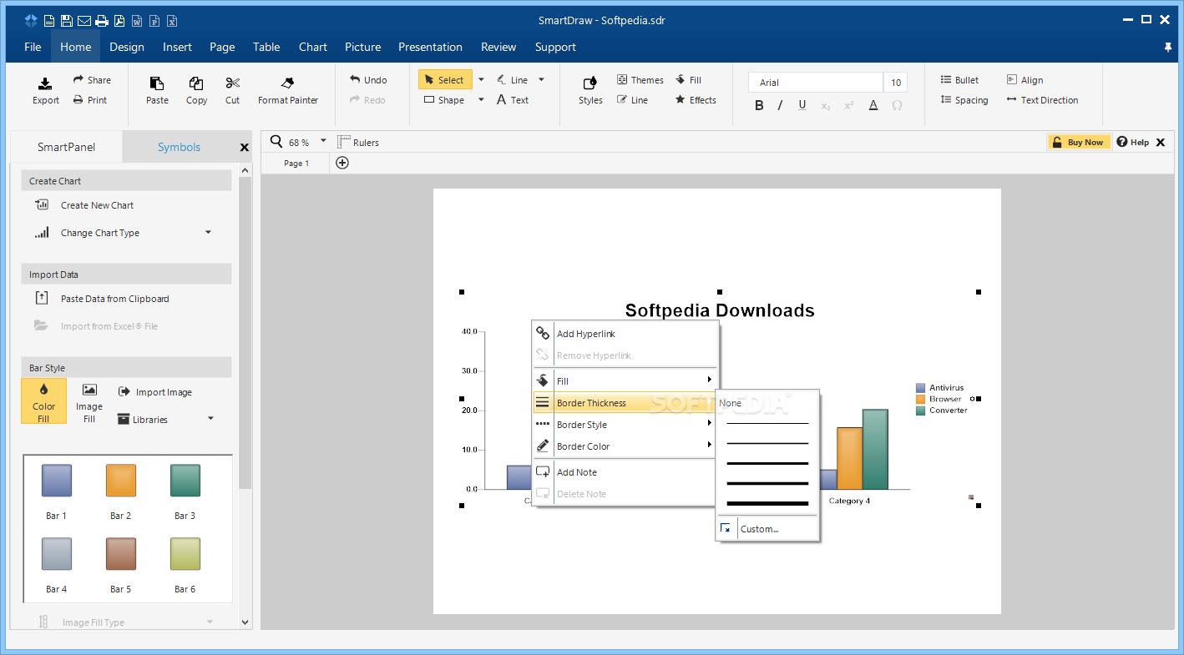Click the PDF export icon in title bar
Screen dimensions: 1184x655
pos(119,21)
